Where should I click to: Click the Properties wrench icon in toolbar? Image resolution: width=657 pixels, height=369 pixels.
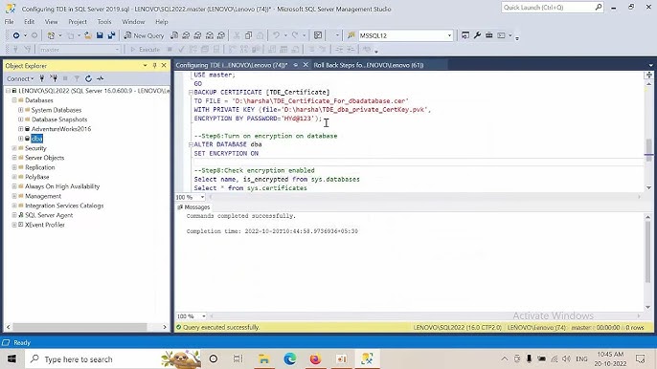click(477, 35)
